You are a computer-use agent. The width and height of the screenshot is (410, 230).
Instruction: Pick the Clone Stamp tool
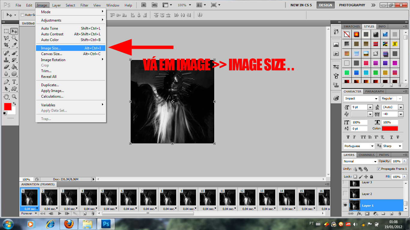(x=6, y=60)
